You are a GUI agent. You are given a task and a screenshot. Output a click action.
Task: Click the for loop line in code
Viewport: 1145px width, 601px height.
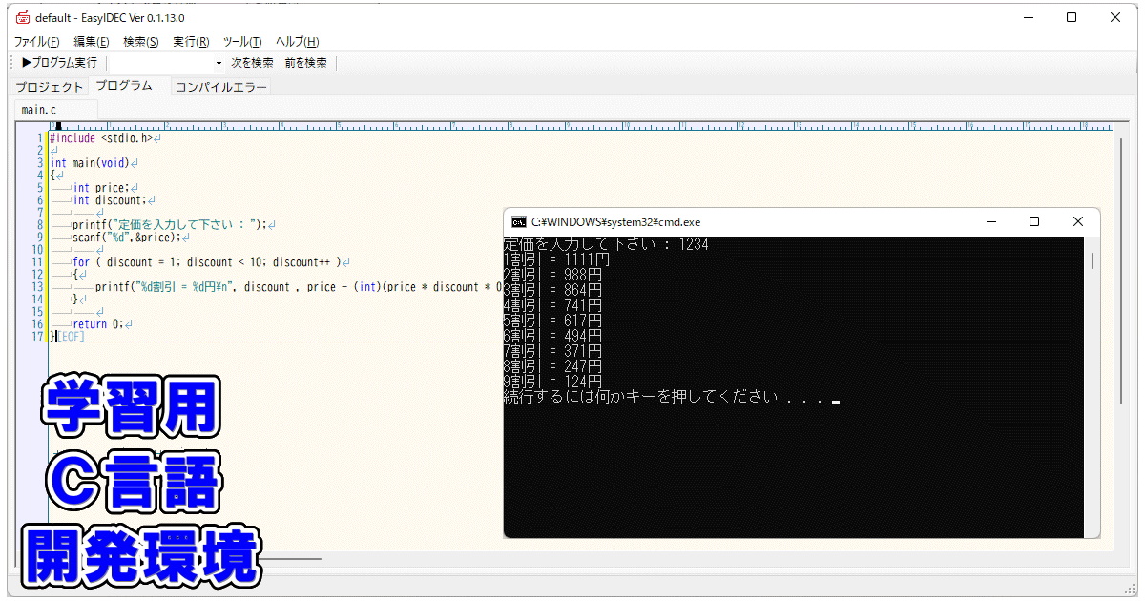[211, 262]
